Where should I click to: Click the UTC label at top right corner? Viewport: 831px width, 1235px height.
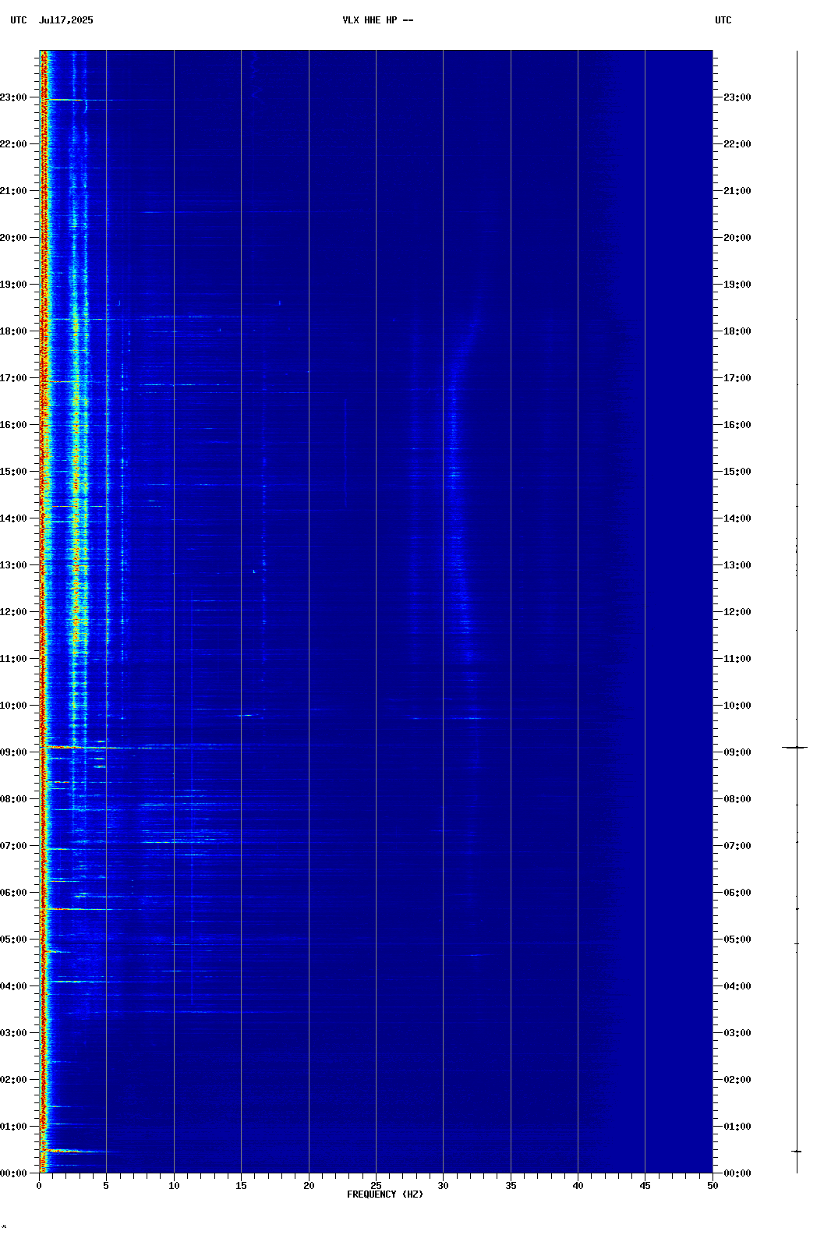pyautogui.click(x=723, y=20)
